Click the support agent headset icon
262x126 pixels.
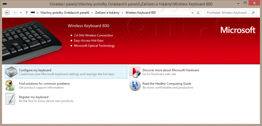pos(10,85)
